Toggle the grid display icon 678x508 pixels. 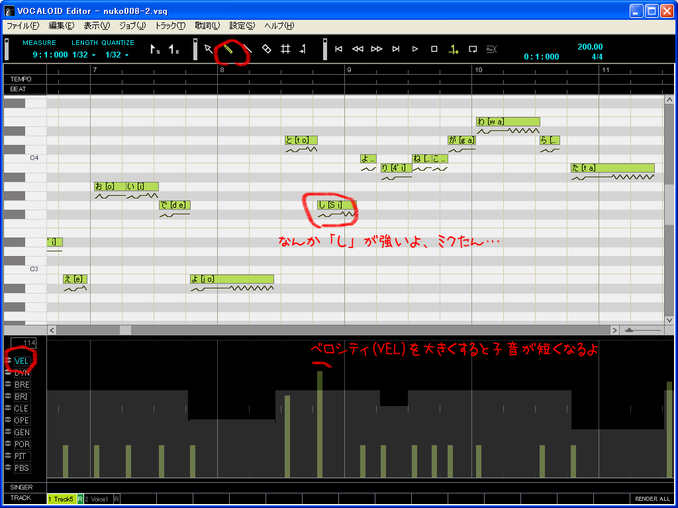pos(285,49)
